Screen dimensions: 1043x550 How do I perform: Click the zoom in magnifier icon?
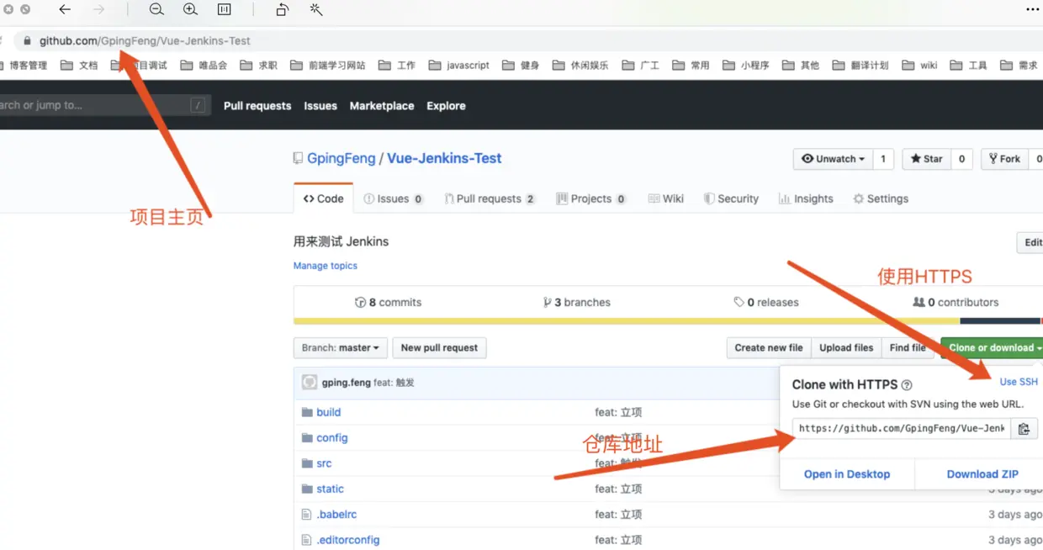pyautogui.click(x=190, y=10)
